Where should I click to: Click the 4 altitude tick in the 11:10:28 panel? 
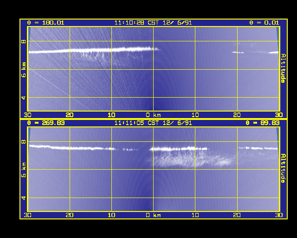tap(24, 98)
